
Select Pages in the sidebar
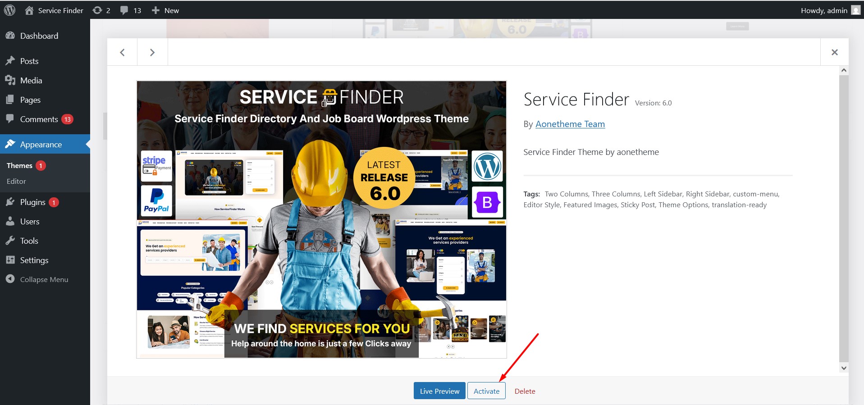(45, 100)
